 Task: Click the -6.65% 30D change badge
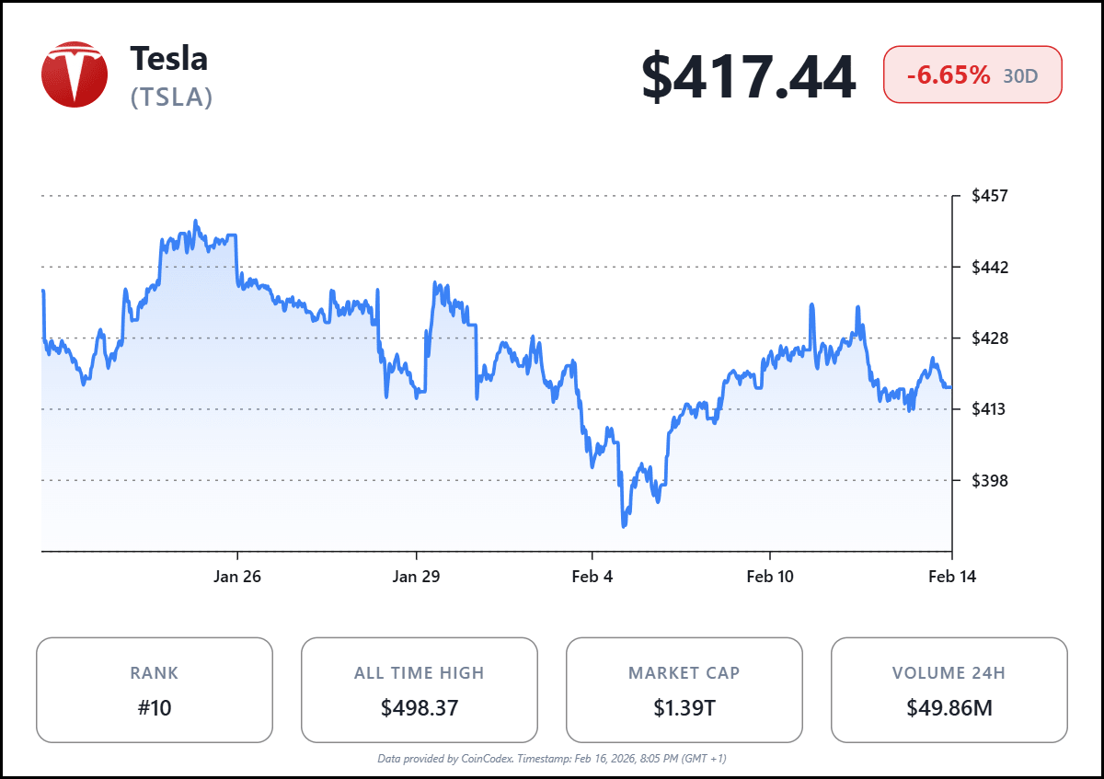pyautogui.click(x=972, y=74)
